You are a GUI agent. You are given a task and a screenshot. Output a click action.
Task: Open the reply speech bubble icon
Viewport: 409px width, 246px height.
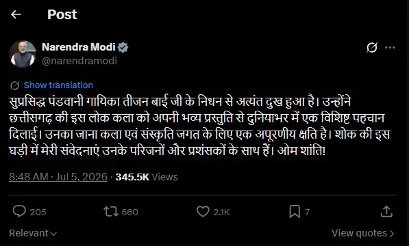19,211
